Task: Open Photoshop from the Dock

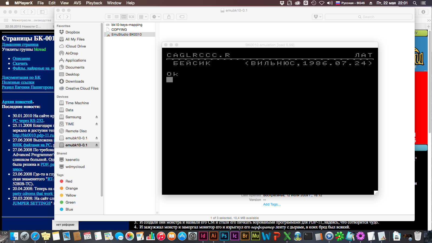Action: tap(224, 236)
